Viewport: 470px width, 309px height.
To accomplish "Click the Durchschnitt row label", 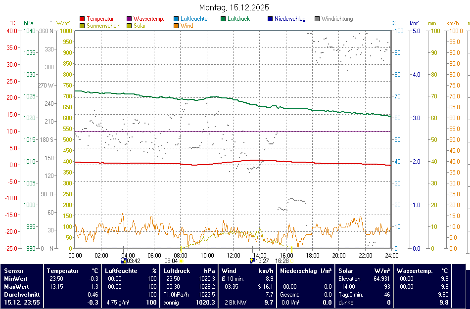I will point(21,295).
